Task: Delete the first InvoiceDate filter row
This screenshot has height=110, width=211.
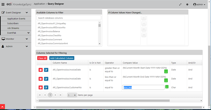Action: pos(41,70)
